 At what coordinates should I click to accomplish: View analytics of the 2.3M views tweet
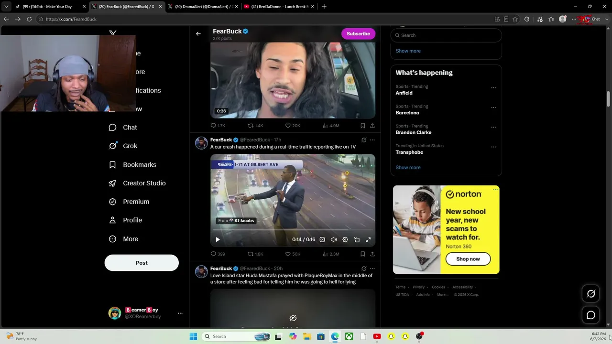click(331, 254)
